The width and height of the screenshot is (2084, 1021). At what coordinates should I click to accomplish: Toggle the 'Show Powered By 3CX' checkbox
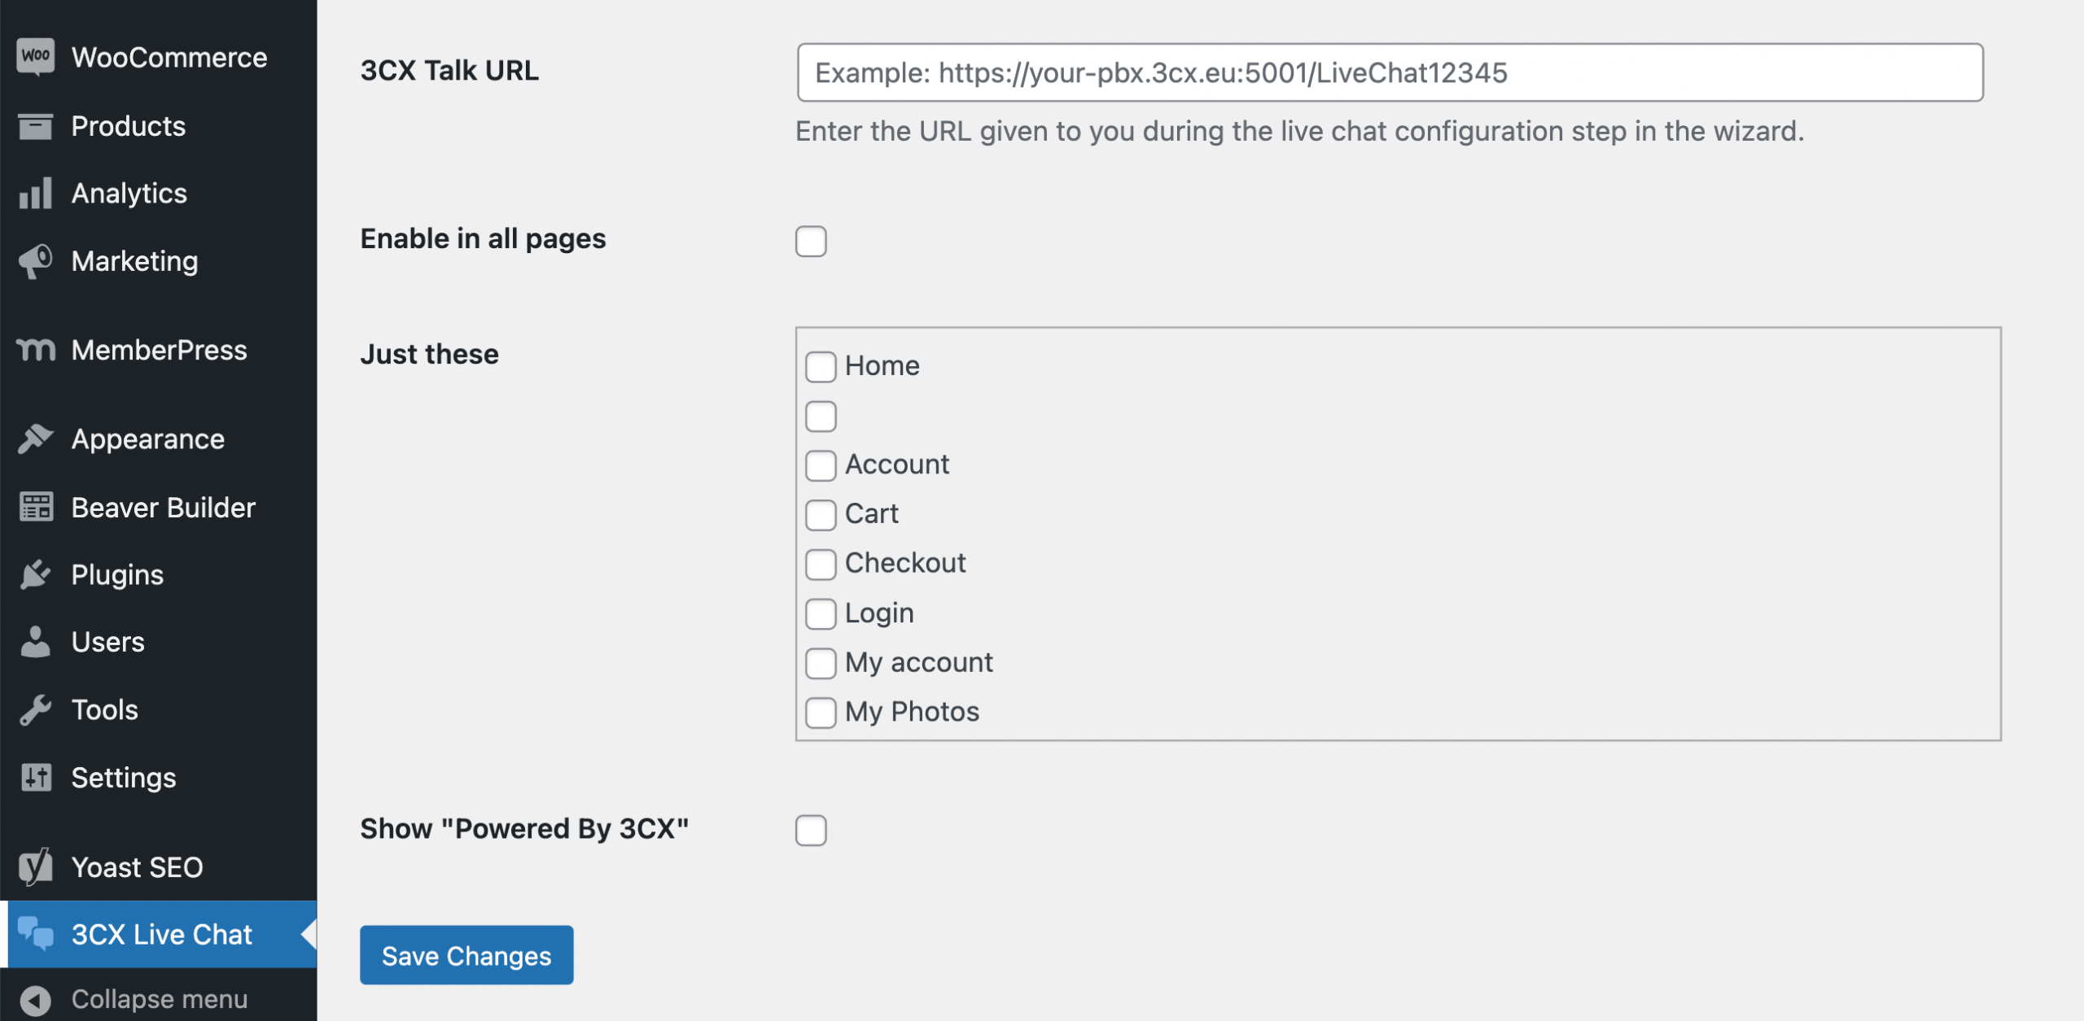coord(811,830)
